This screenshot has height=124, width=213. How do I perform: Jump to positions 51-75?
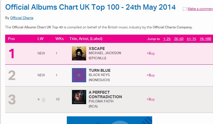click(x=191, y=39)
